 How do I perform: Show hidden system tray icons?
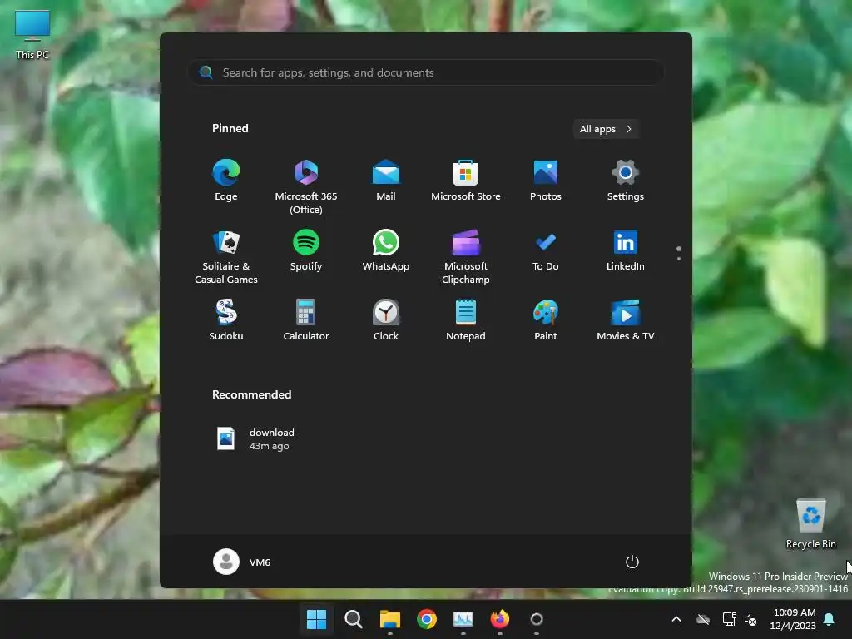click(676, 619)
